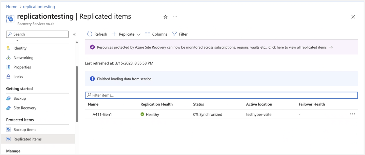Switch to the Replicated items section

coord(27,139)
